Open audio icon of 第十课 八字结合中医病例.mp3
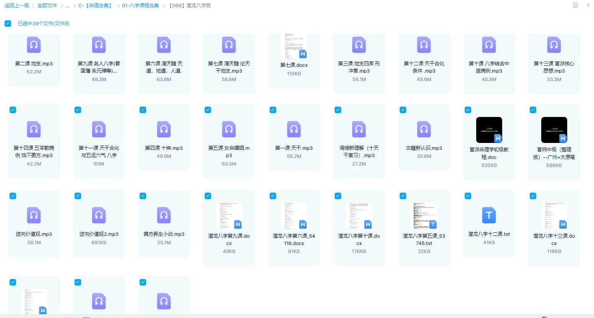594x318 pixels. tap(489, 45)
